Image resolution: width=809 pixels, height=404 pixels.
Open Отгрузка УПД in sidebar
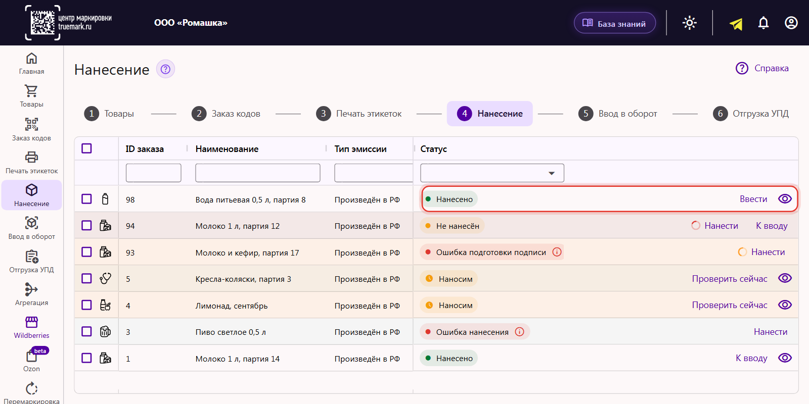click(31, 262)
